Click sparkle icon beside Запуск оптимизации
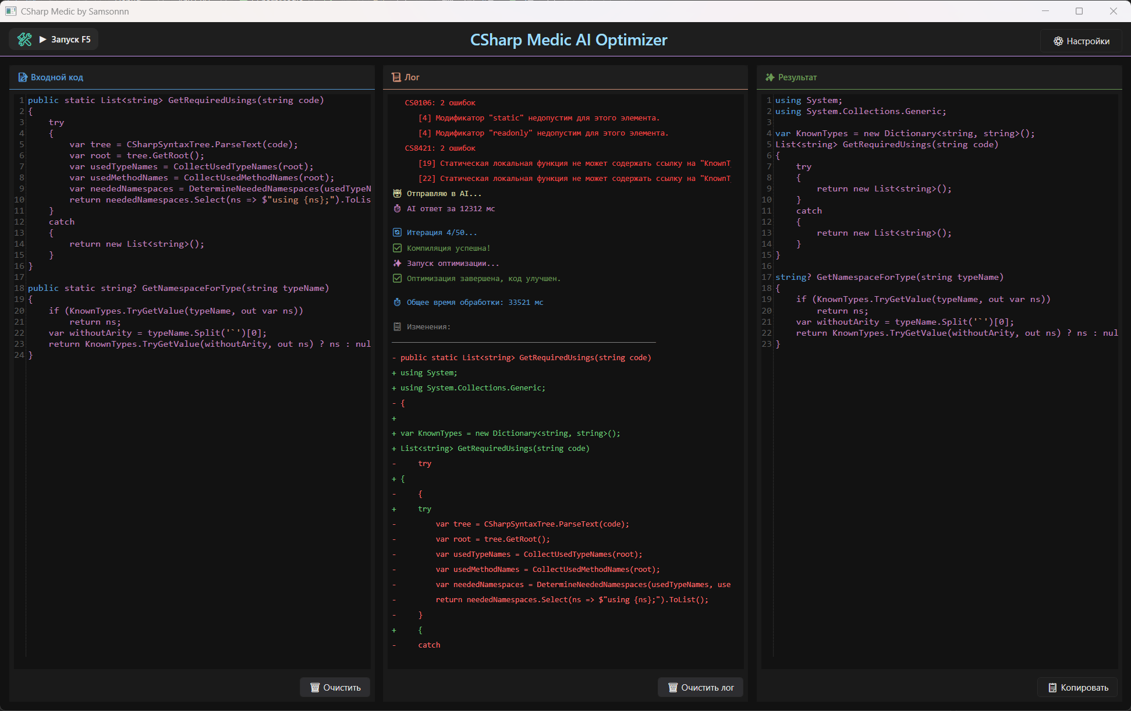1131x711 pixels. [397, 264]
